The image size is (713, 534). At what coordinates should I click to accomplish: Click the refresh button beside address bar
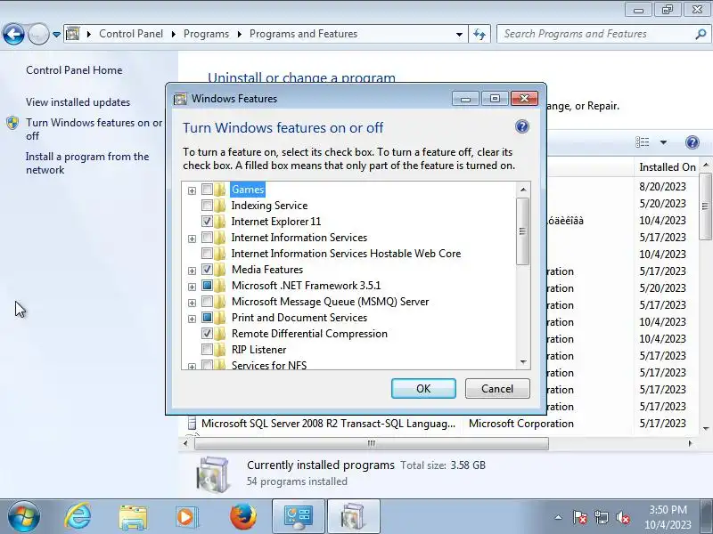point(479,34)
